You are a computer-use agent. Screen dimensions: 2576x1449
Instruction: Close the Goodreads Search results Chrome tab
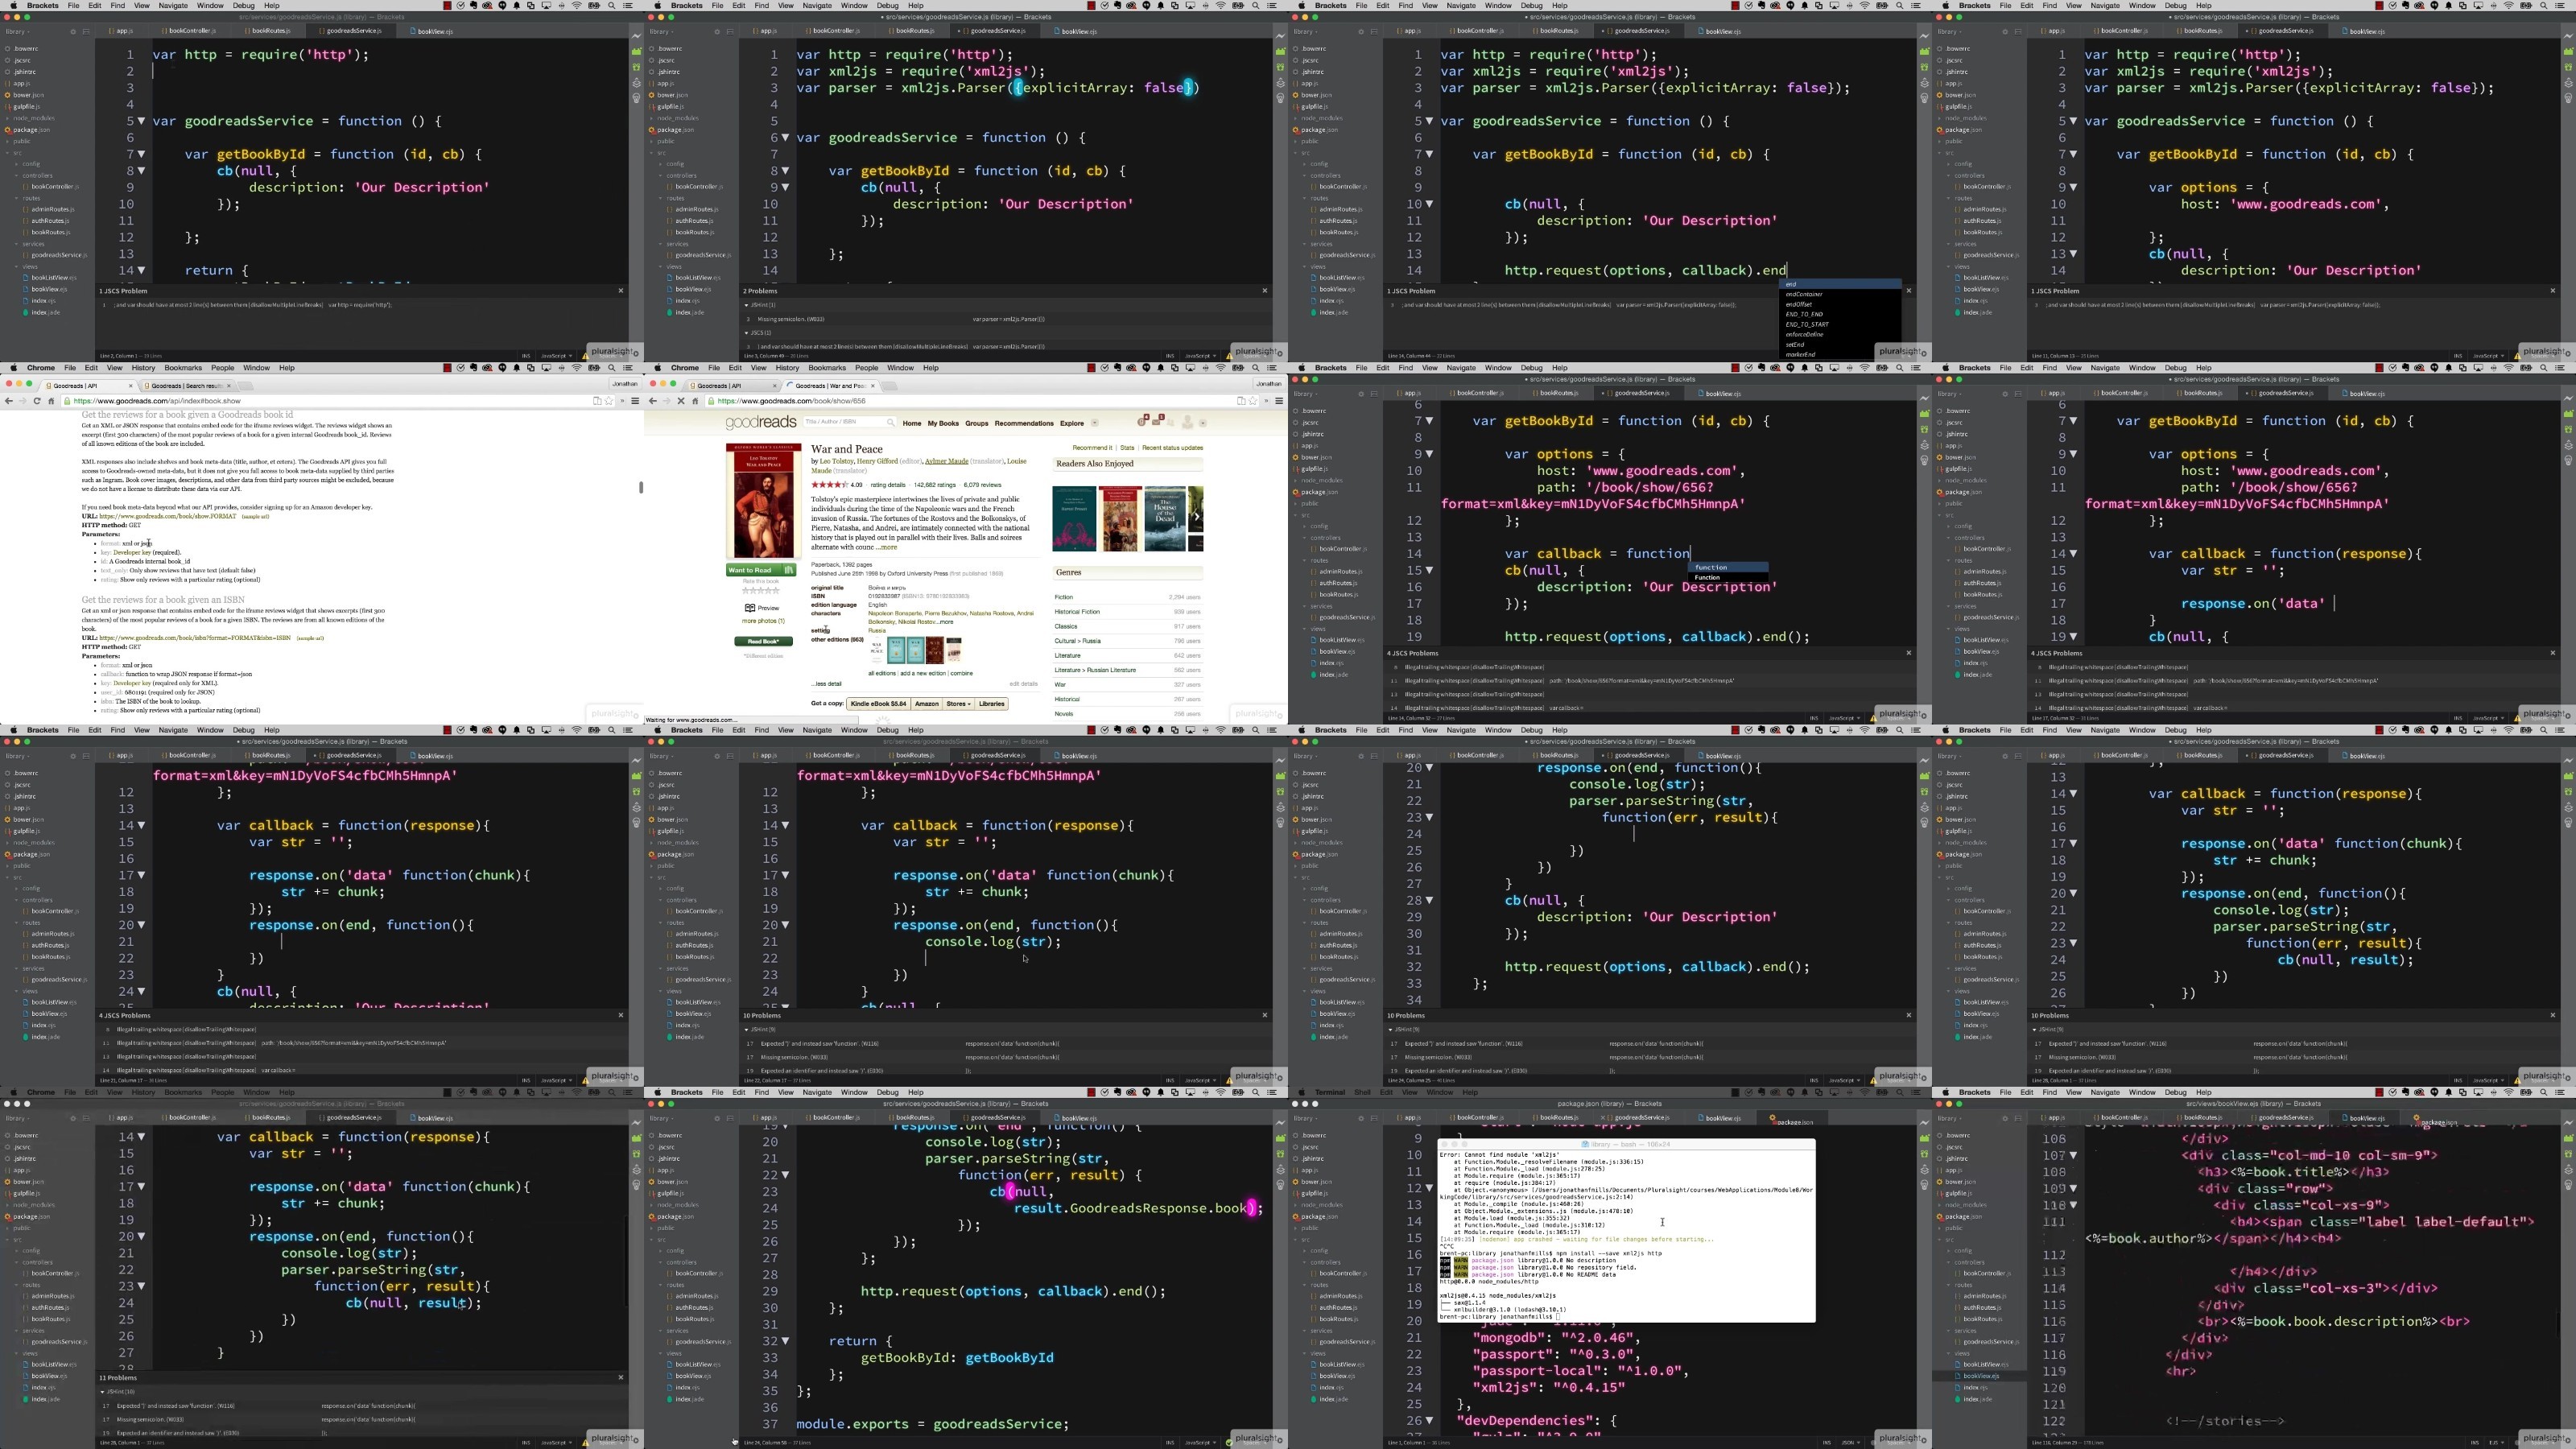(229, 386)
